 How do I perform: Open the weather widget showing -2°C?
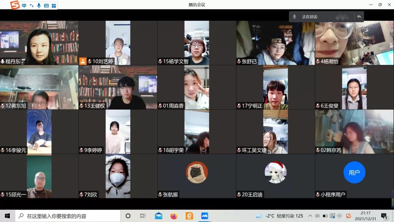(279, 216)
